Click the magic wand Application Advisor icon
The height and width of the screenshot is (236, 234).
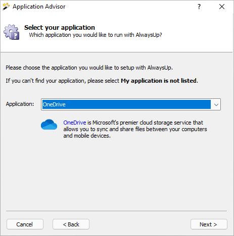(6, 7)
